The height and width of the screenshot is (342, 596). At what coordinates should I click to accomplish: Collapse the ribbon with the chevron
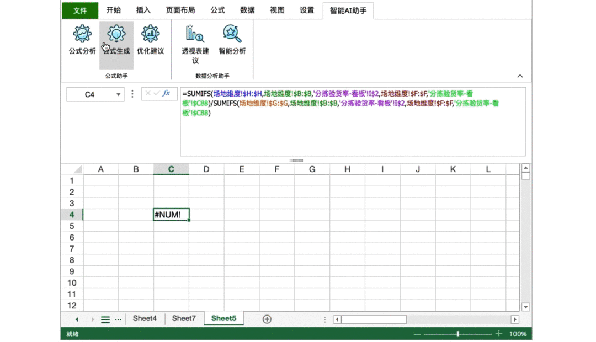pyautogui.click(x=520, y=76)
